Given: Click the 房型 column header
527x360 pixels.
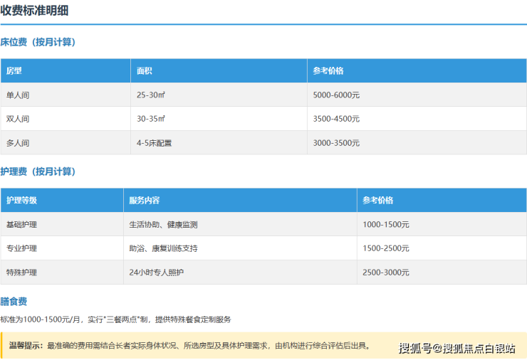Looking at the screenshot, I should (14, 71).
